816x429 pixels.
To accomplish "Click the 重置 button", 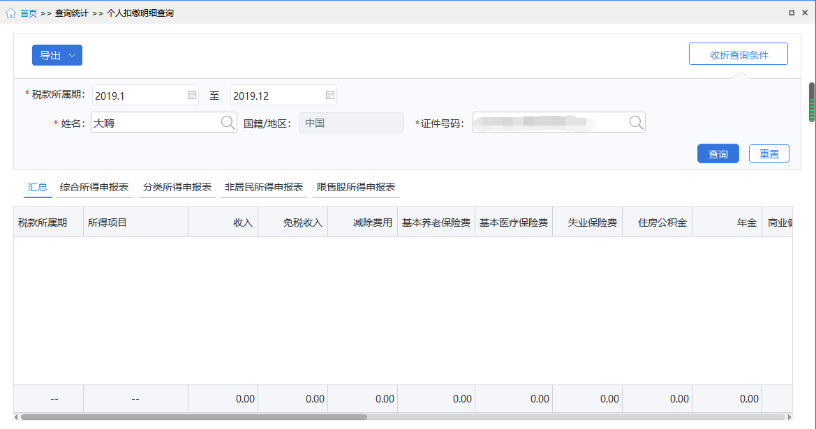I will pyautogui.click(x=769, y=154).
